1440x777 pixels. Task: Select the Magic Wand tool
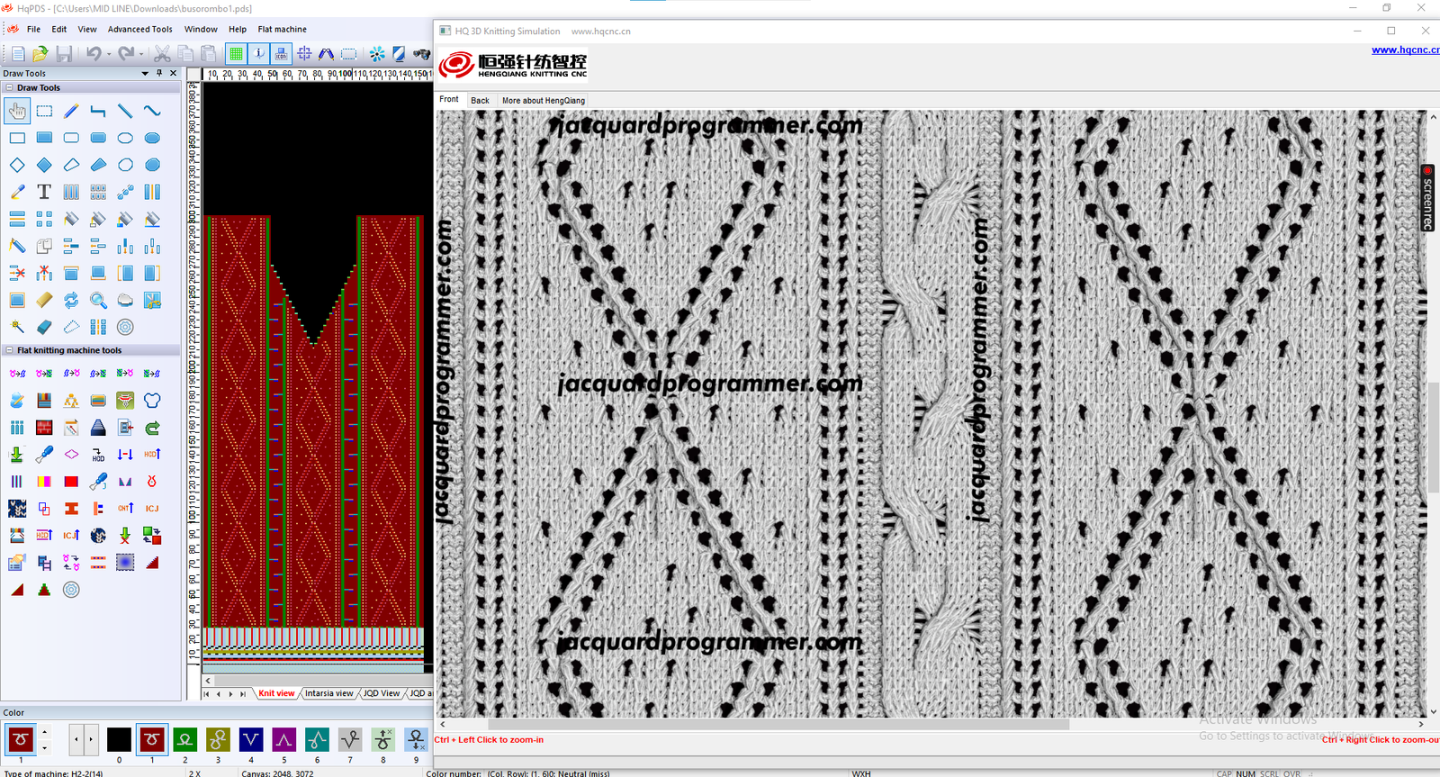tap(17, 327)
